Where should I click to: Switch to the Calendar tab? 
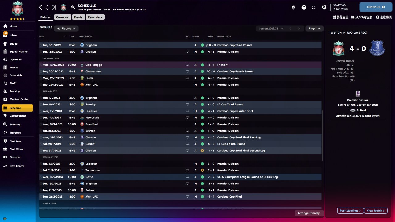click(x=62, y=17)
